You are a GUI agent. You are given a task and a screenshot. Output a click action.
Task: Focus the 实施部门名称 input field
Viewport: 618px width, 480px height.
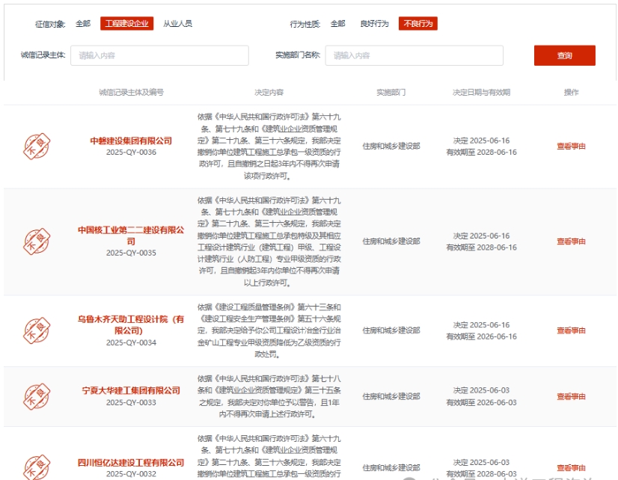(414, 55)
